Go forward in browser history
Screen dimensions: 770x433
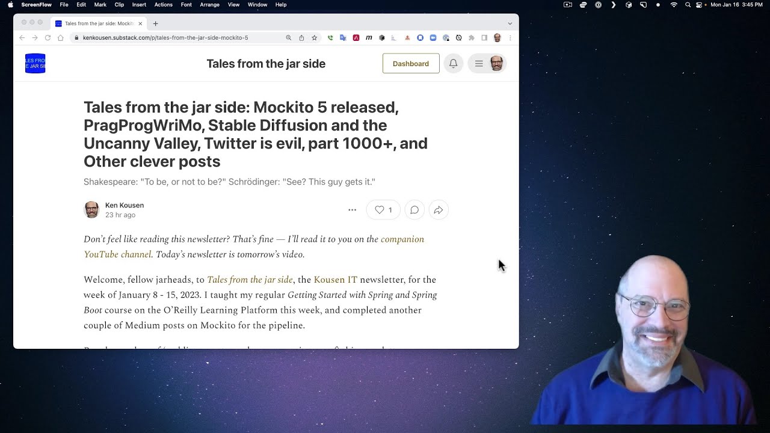pyautogui.click(x=35, y=37)
